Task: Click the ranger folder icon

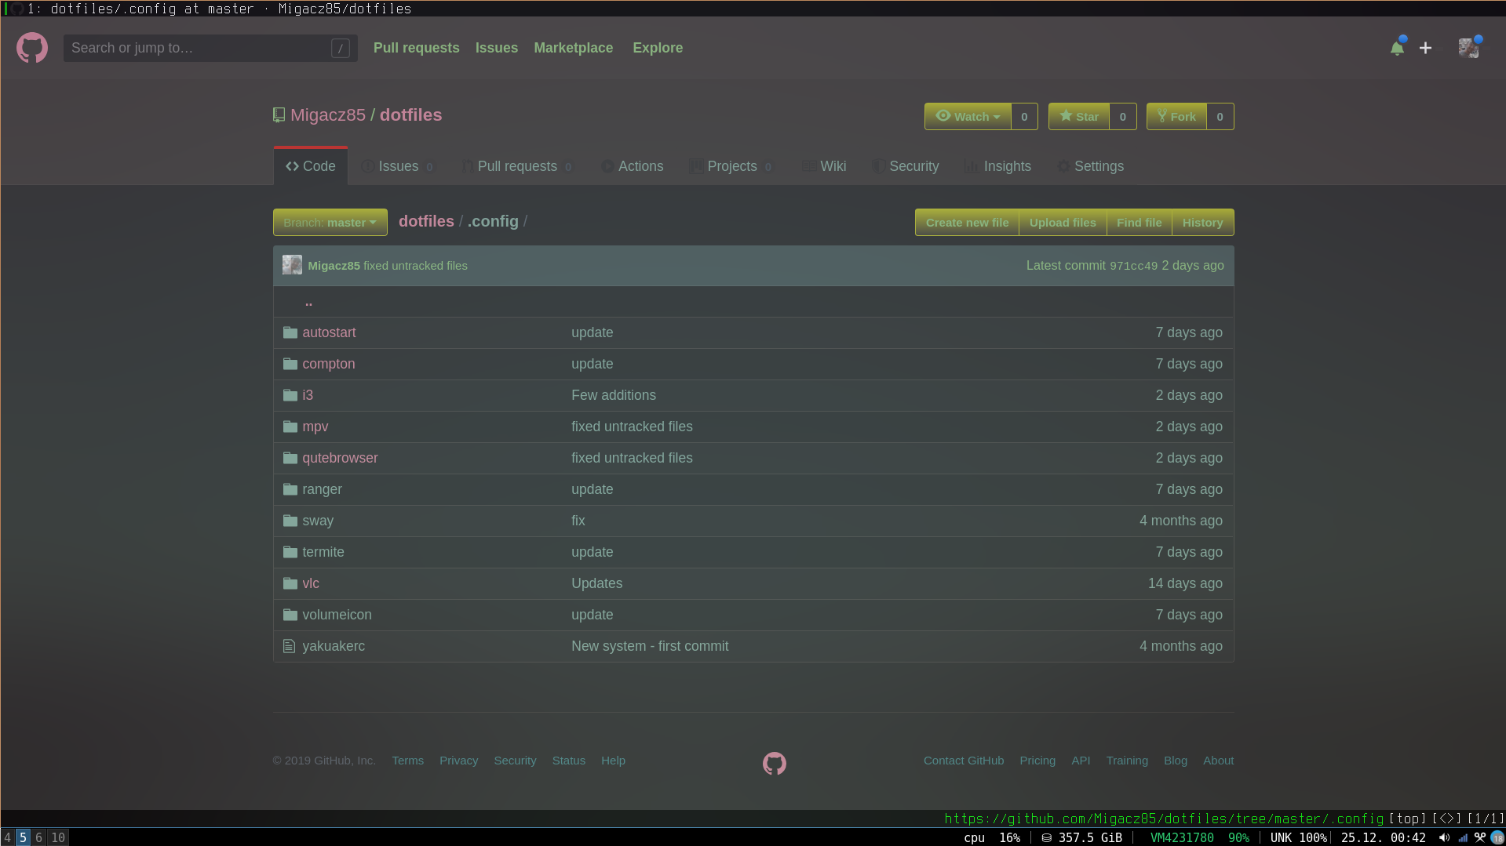Action: point(290,489)
